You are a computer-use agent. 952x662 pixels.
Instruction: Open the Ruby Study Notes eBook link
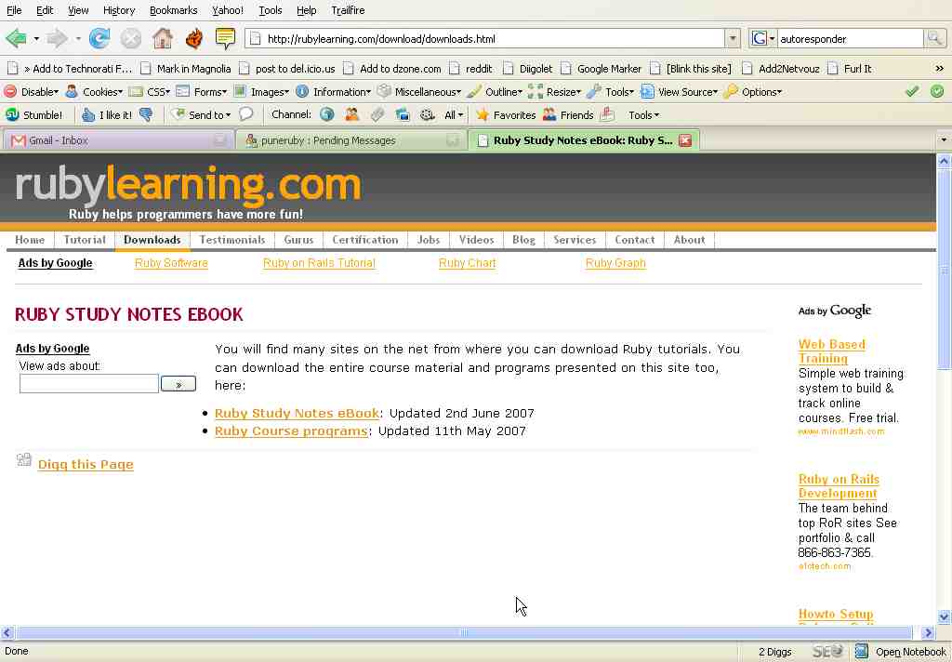[297, 414]
